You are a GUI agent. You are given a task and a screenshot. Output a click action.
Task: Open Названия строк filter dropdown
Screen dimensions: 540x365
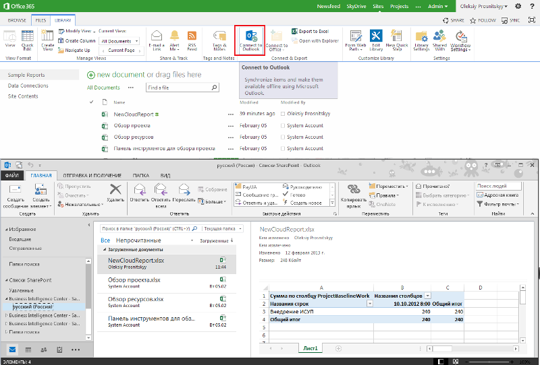point(370,304)
